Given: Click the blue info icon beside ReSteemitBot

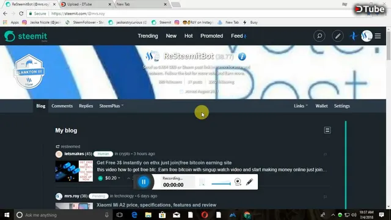Looking at the screenshot, I should coord(242,57).
